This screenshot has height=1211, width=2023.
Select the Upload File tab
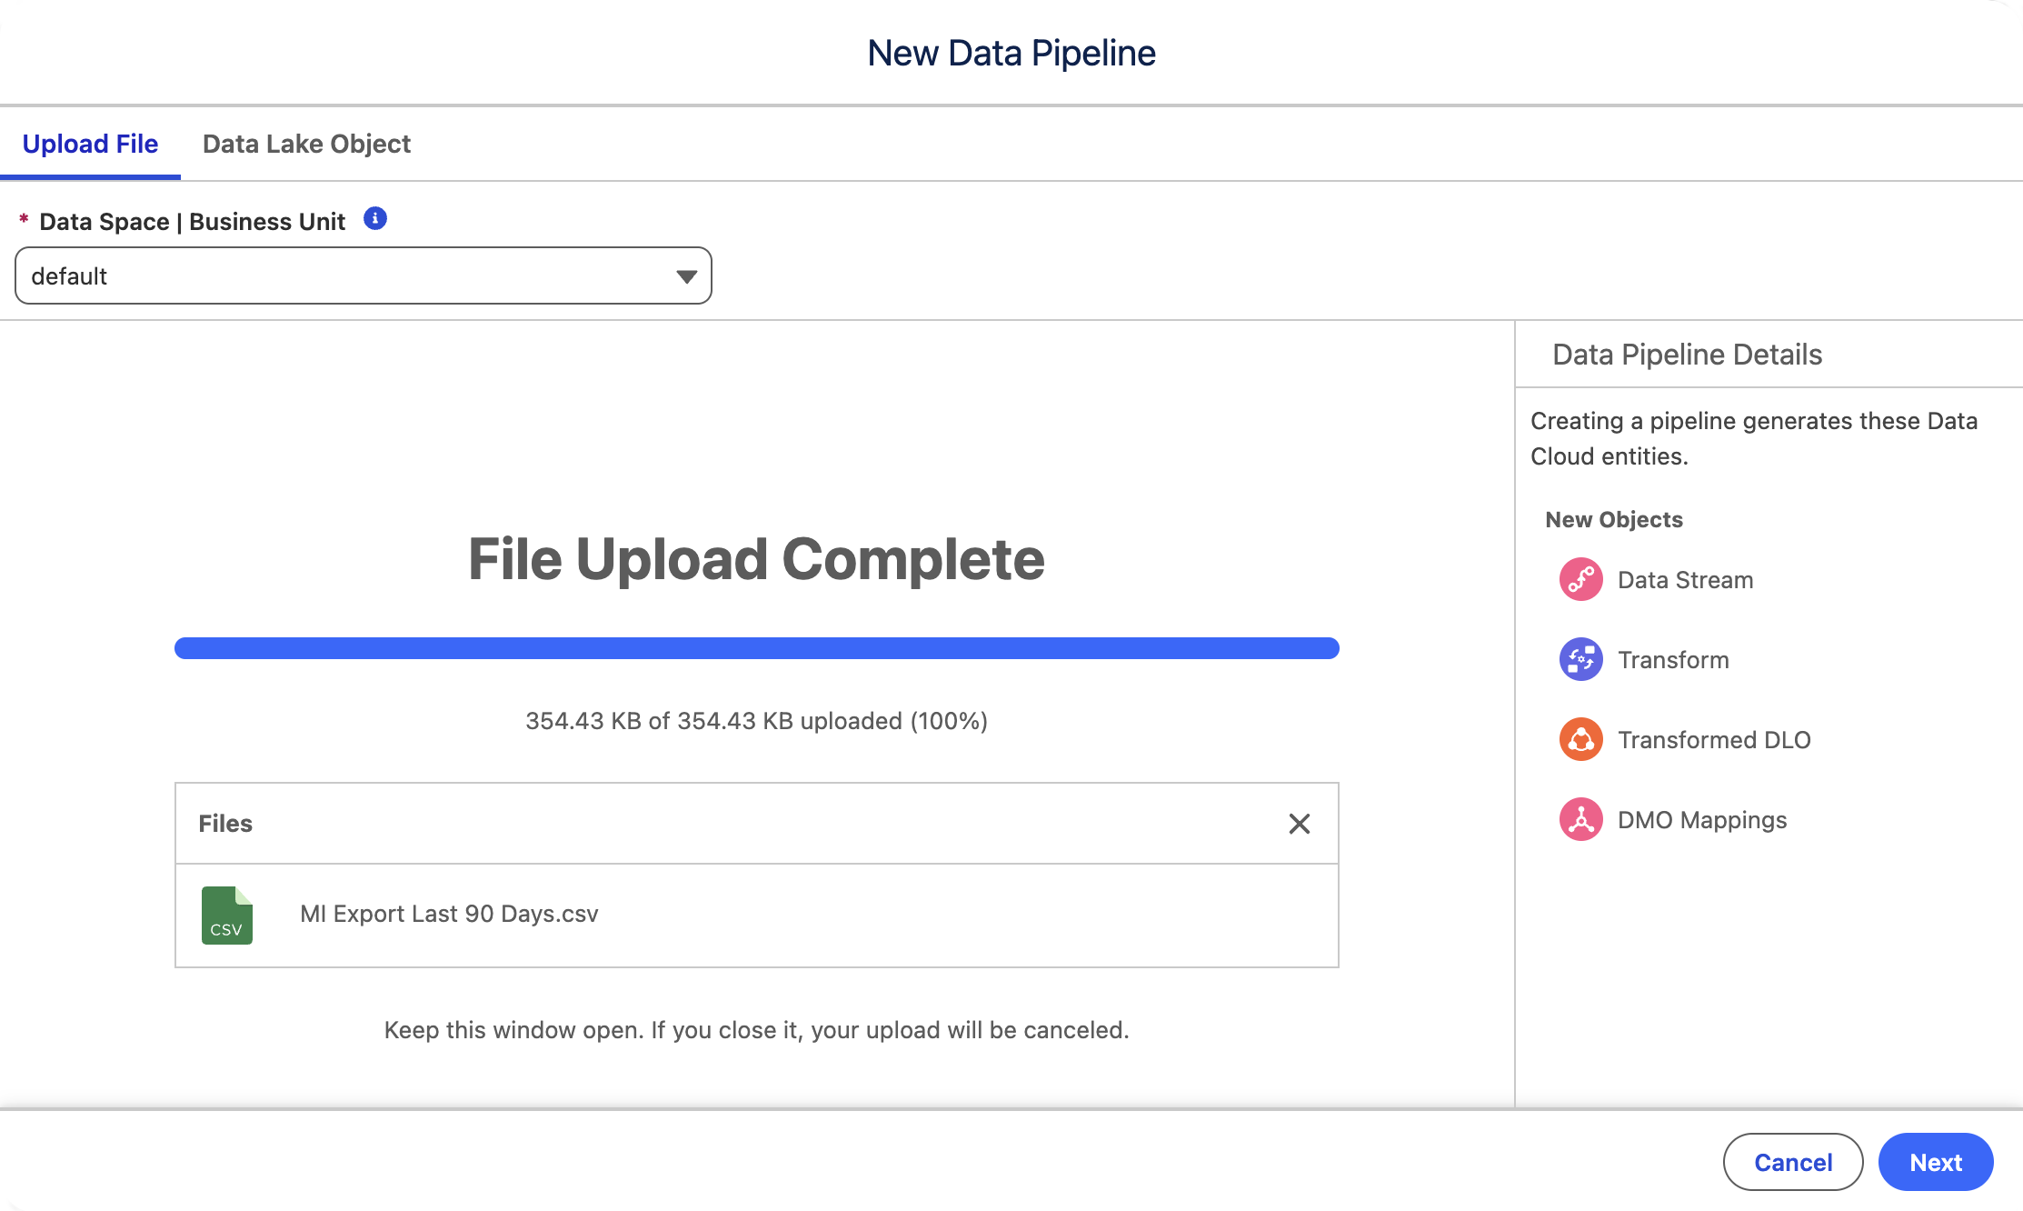[90, 144]
